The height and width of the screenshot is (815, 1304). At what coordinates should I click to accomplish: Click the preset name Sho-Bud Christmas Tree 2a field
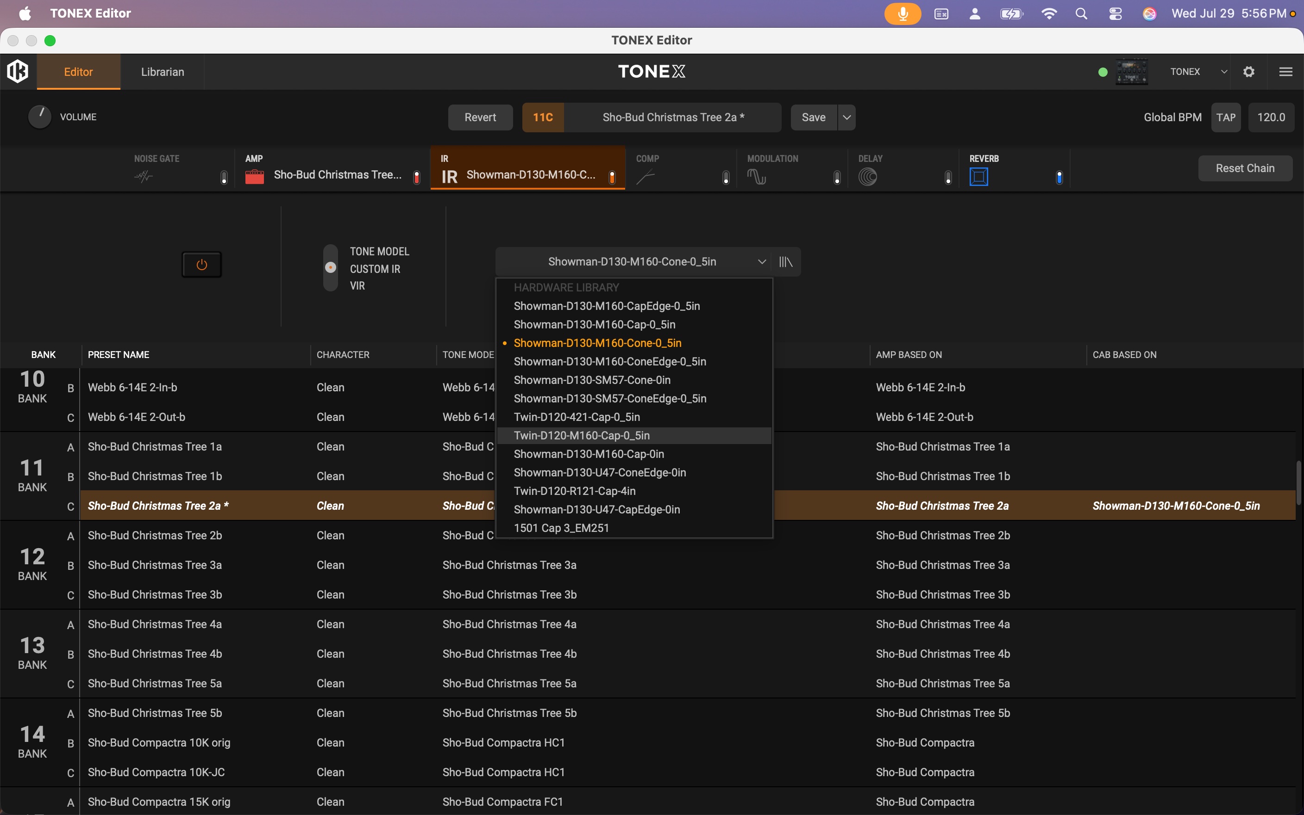pyautogui.click(x=673, y=117)
